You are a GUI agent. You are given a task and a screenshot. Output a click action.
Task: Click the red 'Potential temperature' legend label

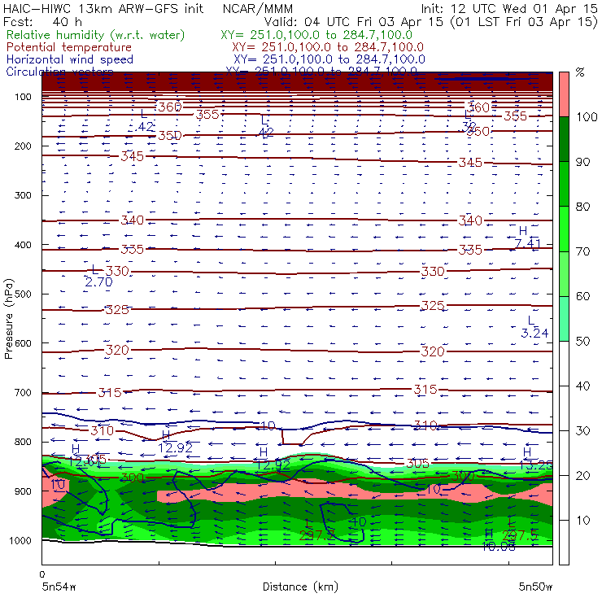click(69, 47)
